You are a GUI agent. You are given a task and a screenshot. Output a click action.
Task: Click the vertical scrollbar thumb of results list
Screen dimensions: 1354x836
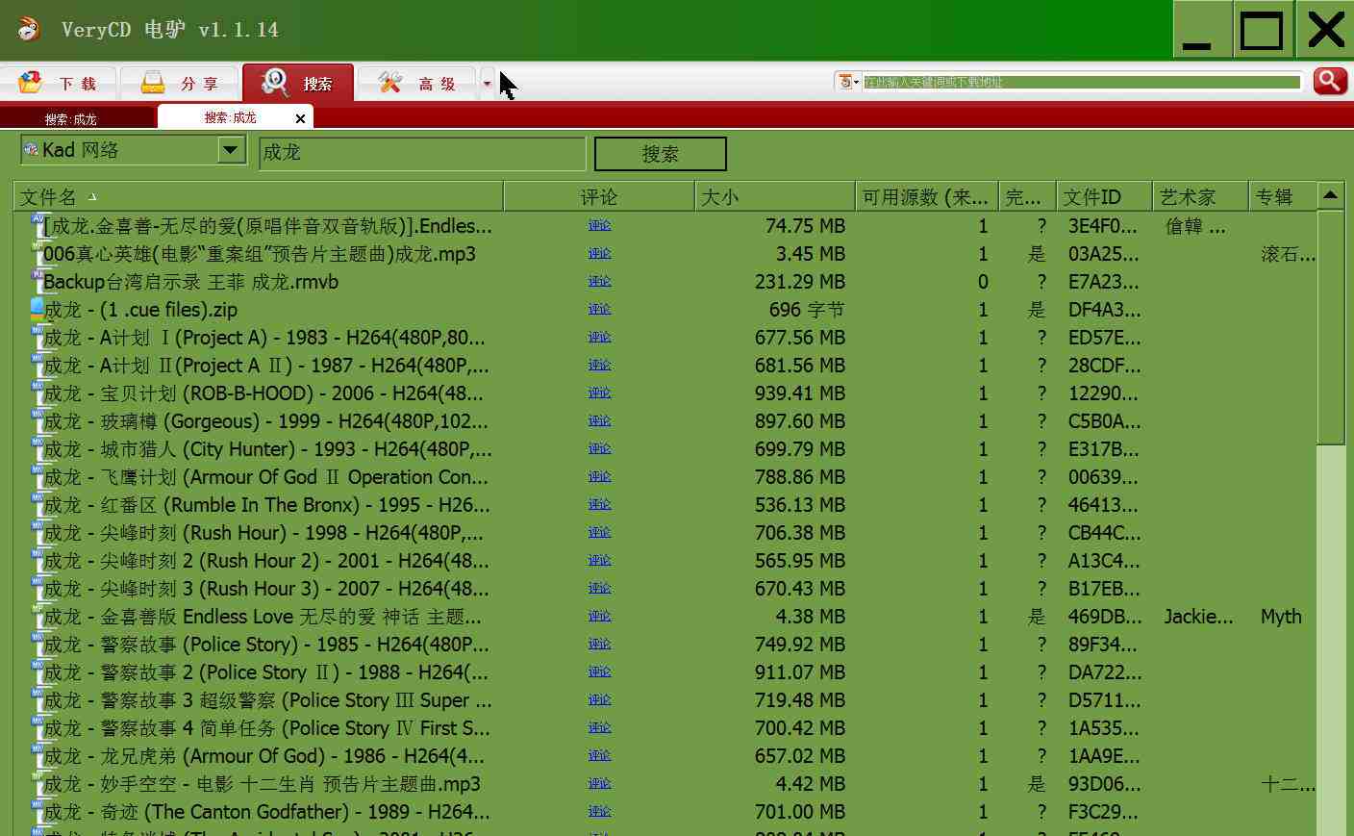pyautogui.click(x=1331, y=327)
